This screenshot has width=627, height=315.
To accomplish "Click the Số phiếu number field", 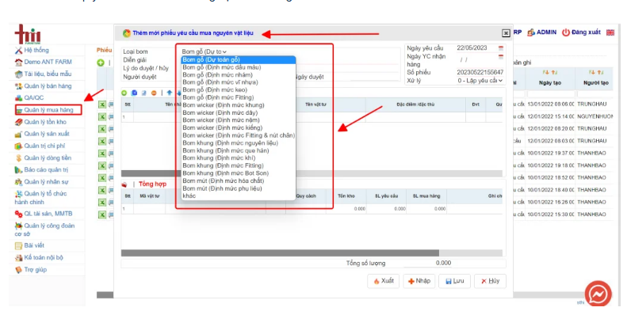I will [x=480, y=72].
